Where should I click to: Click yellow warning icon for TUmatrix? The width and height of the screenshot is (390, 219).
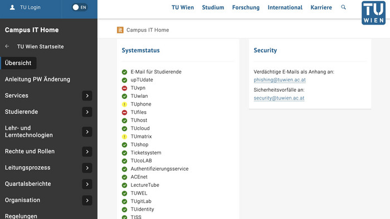pyautogui.click(x=124, y=137)
